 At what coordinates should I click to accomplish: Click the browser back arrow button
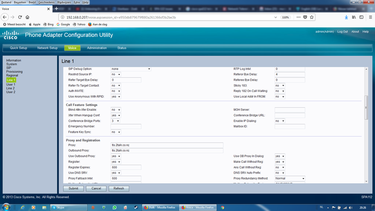pyautogui.click(x=6, y=17)
